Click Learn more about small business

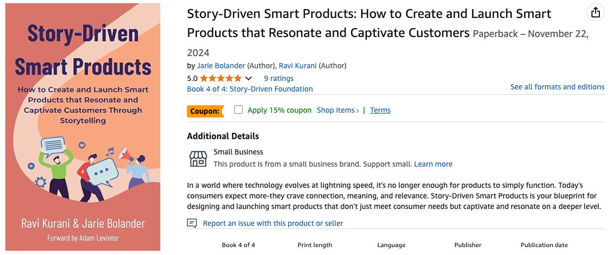pyautogui.click(x=433, y=164)
